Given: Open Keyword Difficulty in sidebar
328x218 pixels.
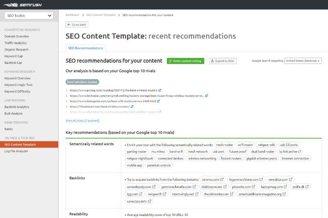Looking at the screenshot, I should [x=17, y=91].
